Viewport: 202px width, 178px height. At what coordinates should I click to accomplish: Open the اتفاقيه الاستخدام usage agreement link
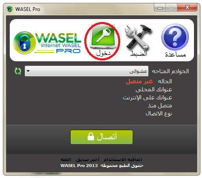123,159
